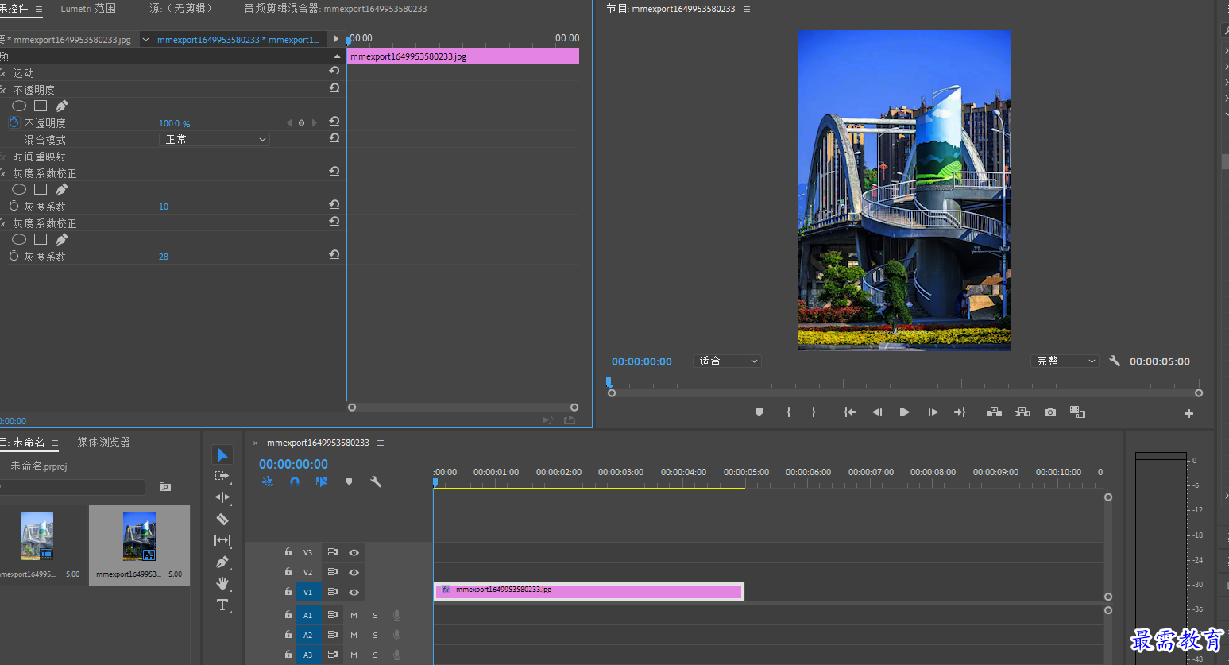1229x665 pixels.
Task: Open timeline display settings wrench
Action: coord(376,481)
